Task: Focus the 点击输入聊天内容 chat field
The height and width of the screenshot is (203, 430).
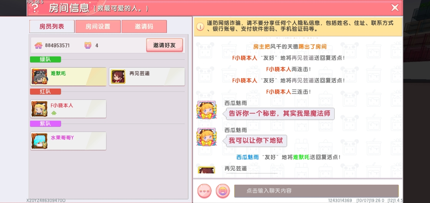Action: pyautogui.click(x=316, y=191)
